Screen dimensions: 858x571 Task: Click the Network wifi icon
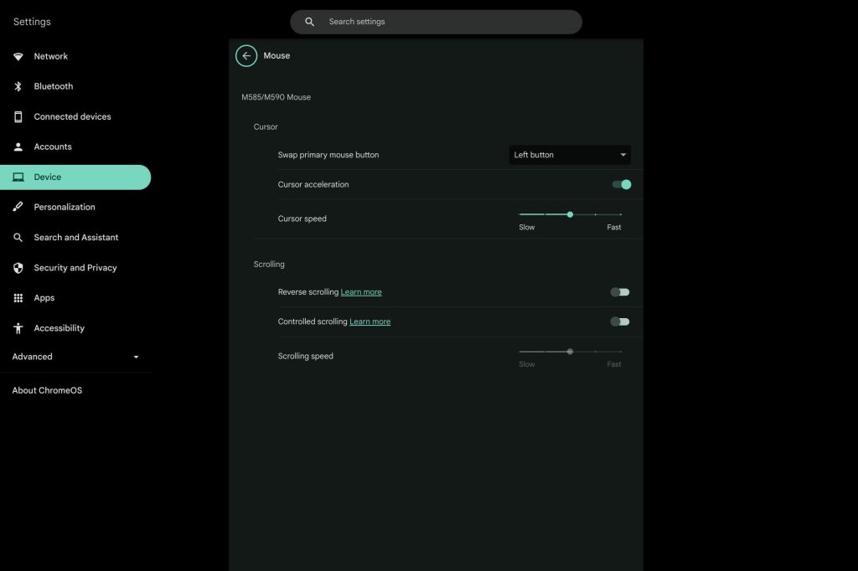[x=18, y=56]
